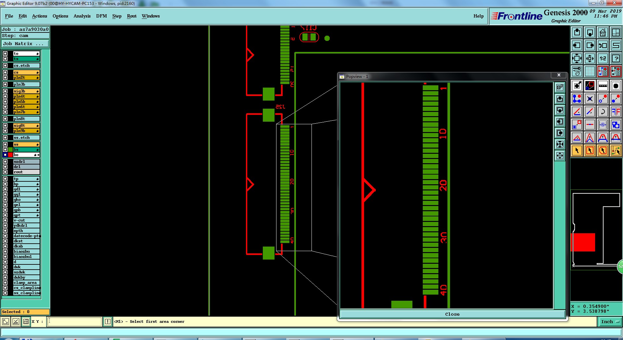623x340 pixels.
Task: Toggle display checkbox for layer drl
Action: coord(5,167)
